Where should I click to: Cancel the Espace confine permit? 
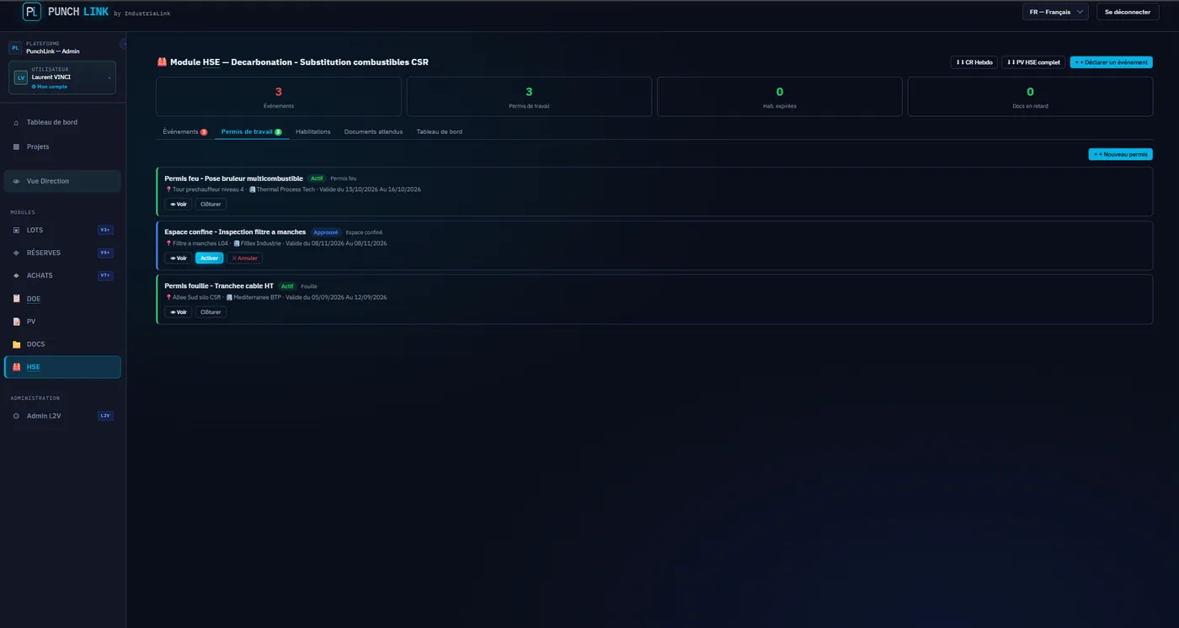pos(245,258)
